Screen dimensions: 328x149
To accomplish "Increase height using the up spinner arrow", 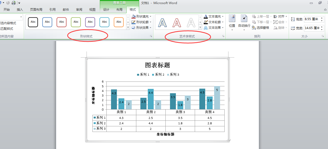I will 322,18.
